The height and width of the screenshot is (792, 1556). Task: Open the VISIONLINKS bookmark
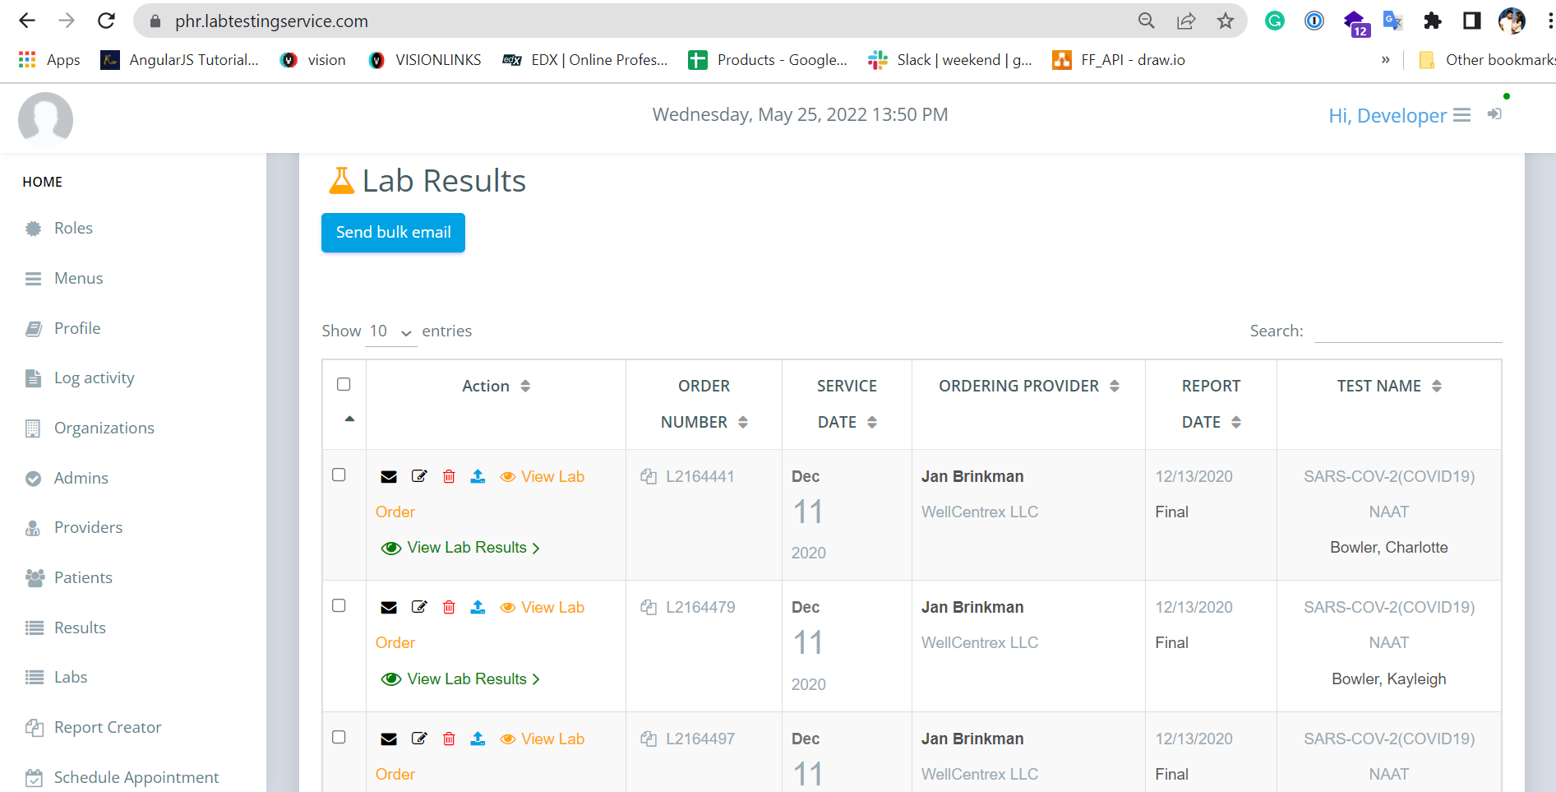coord(425,60)
